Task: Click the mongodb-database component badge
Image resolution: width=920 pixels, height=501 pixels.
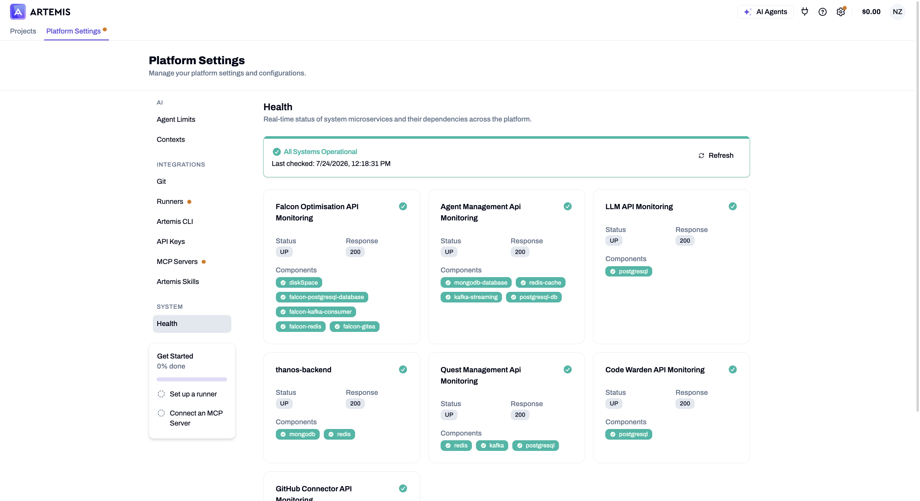Action: click(x=476, y=282)
